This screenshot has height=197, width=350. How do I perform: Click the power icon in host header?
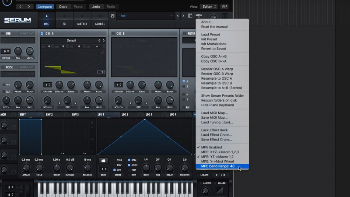click(x=7, y=2)
